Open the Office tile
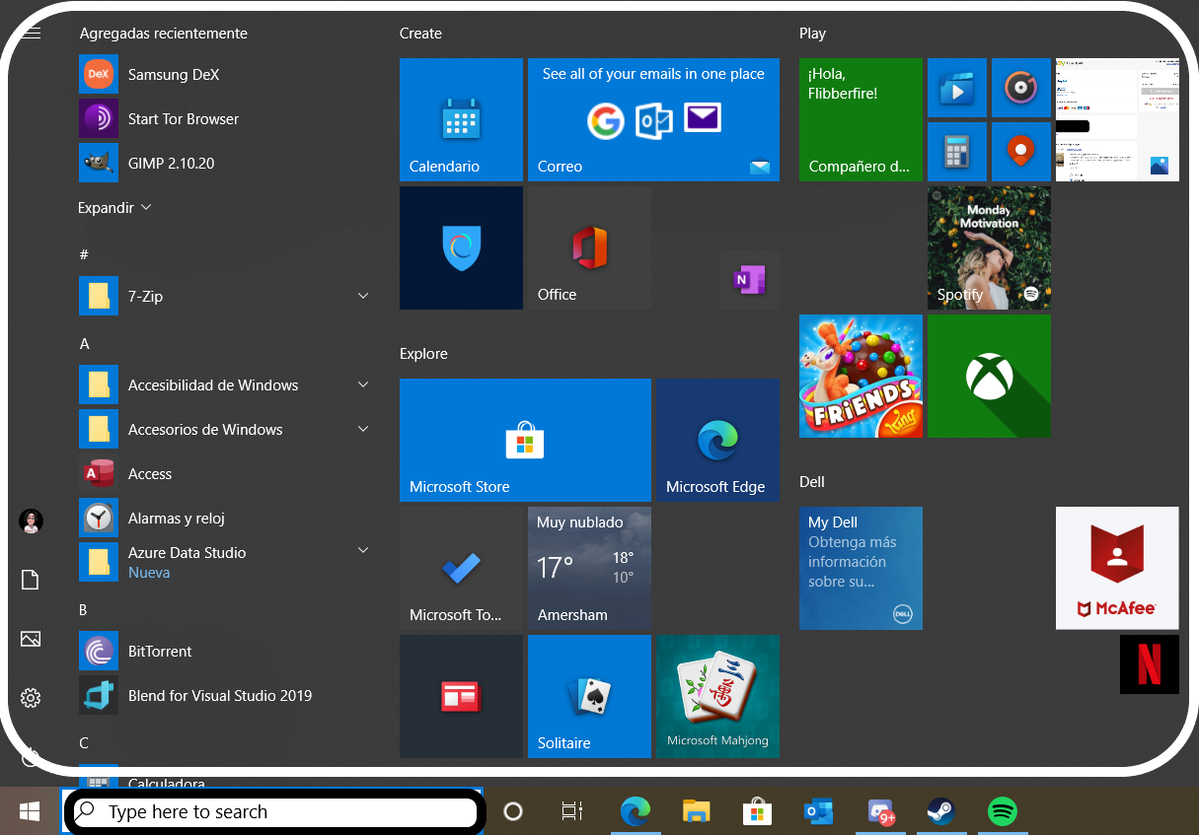 [589, 247]
